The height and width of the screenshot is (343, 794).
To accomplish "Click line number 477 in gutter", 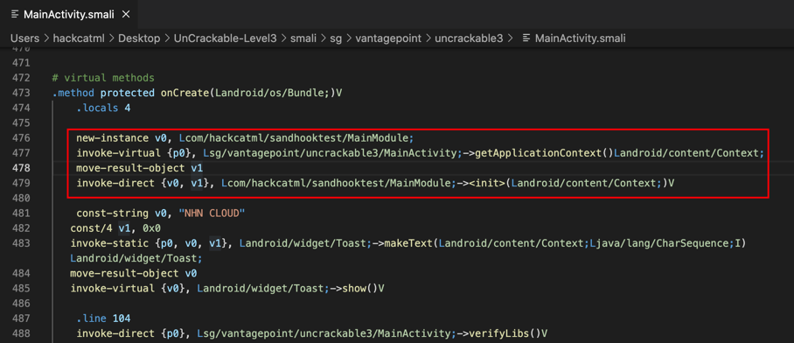I will coord(21,153).
